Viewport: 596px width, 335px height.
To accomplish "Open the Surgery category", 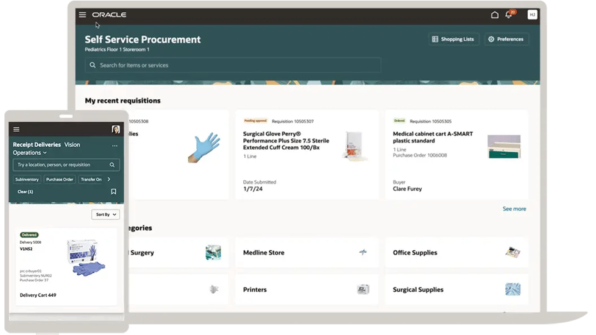I will click(179, 253).
